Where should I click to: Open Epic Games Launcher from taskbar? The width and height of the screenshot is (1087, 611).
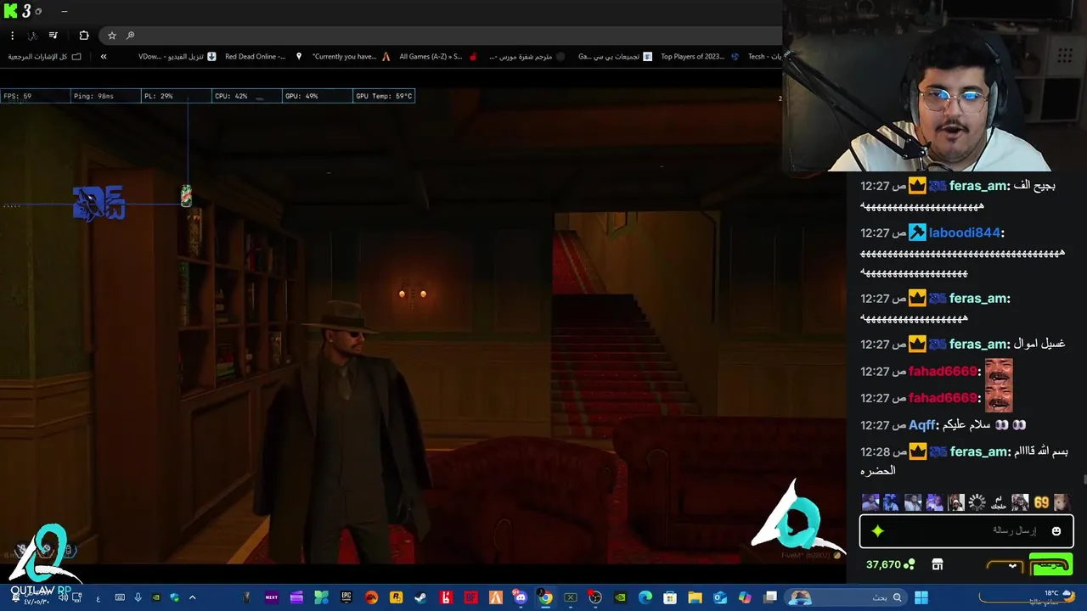(346, 597)
